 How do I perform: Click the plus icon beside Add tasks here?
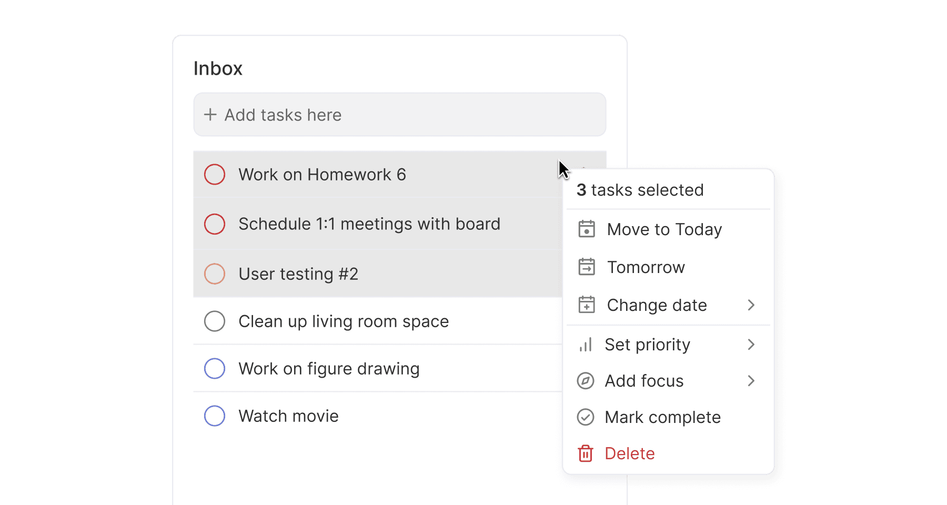210,115
